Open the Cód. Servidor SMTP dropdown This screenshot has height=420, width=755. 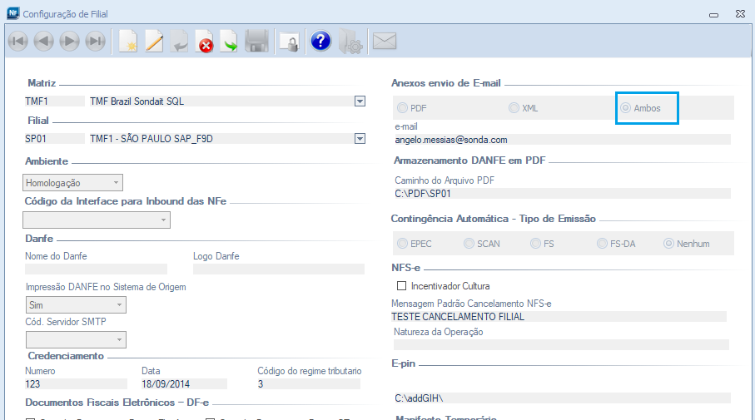(76, 339)
